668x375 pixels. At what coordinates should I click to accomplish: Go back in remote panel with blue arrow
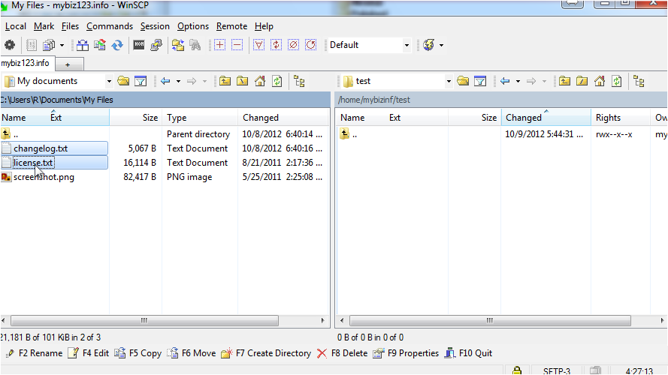click(x=505, y=81)
